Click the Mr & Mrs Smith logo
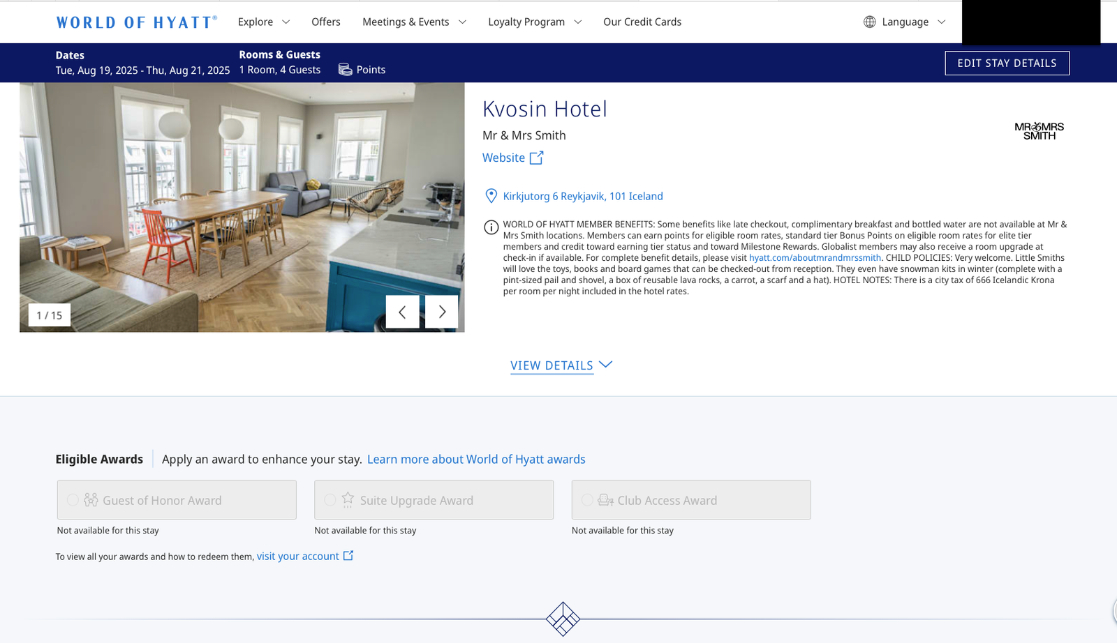Viewport: 1117px width, 643px height. coord(1039,130)
